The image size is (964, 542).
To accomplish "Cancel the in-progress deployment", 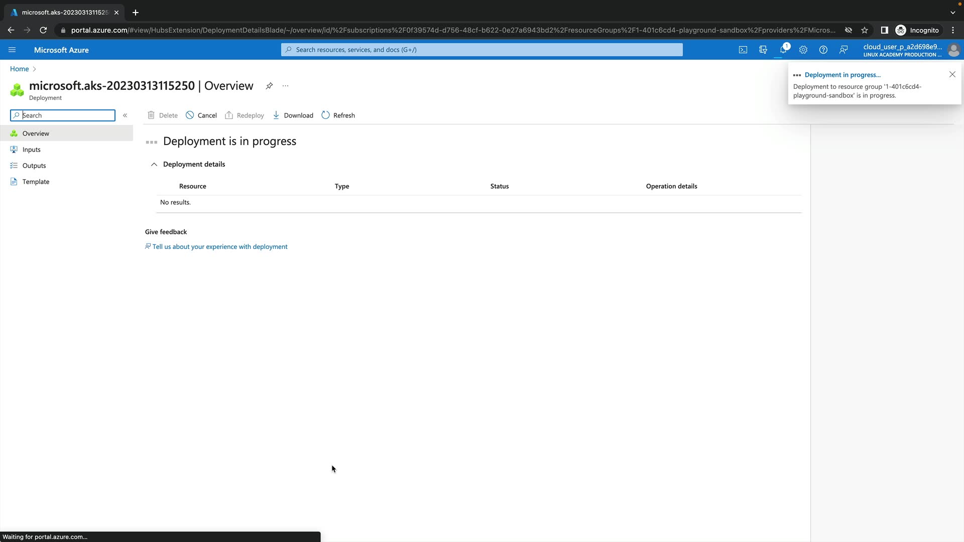I will point(201,115).
